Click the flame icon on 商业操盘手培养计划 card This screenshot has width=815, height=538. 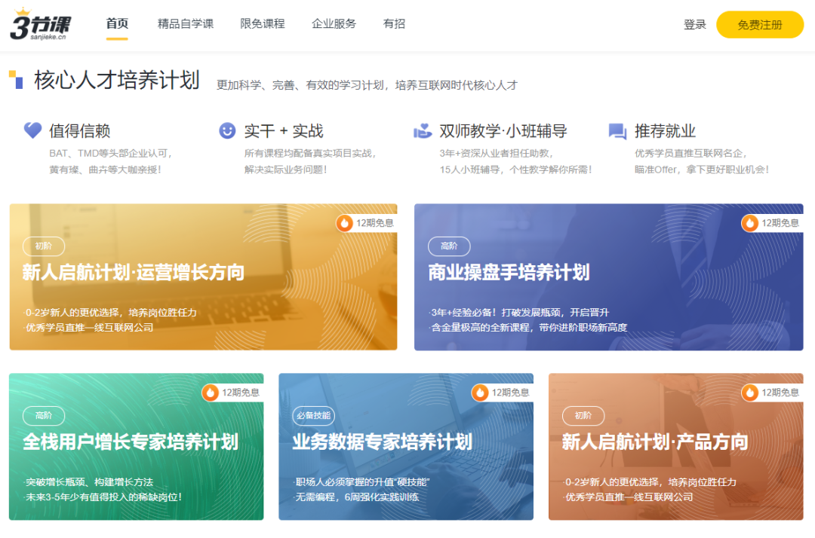pos(749,224)
